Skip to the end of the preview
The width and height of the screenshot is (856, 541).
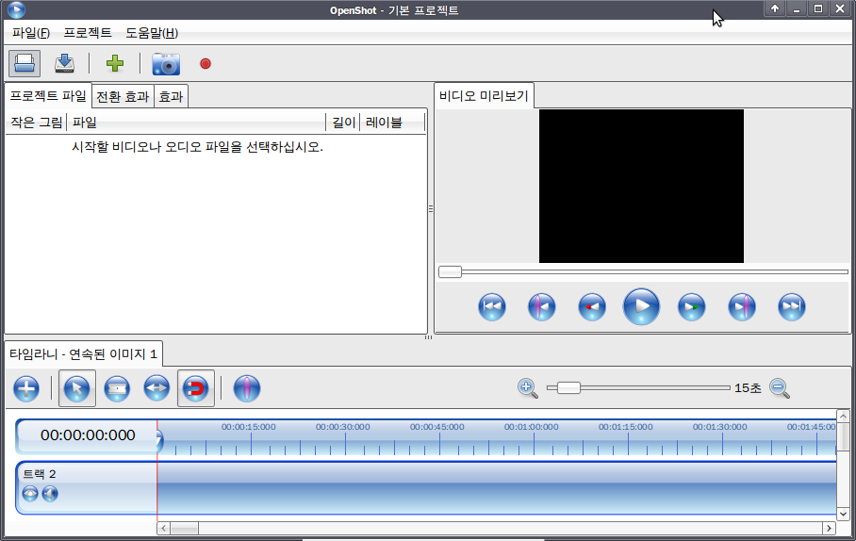(x=791, y=307)
